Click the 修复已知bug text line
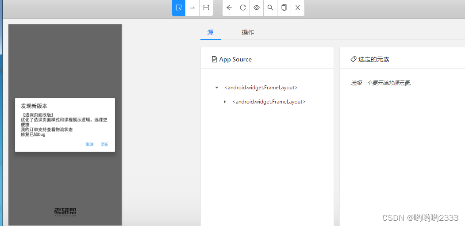The height and width of the screenshot is (226, 465). [33, 134]
